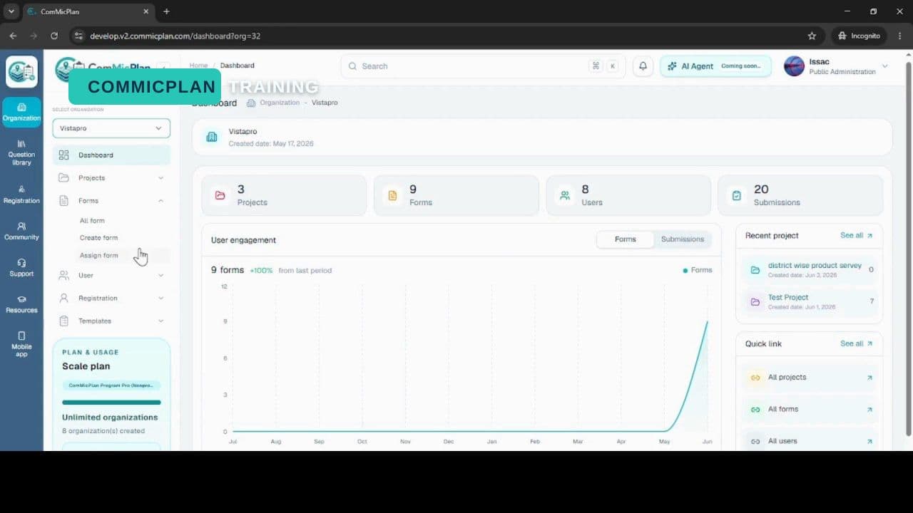Expand the User sidebar section
Screen dimensions: 913x513
[x=111, y=275]
